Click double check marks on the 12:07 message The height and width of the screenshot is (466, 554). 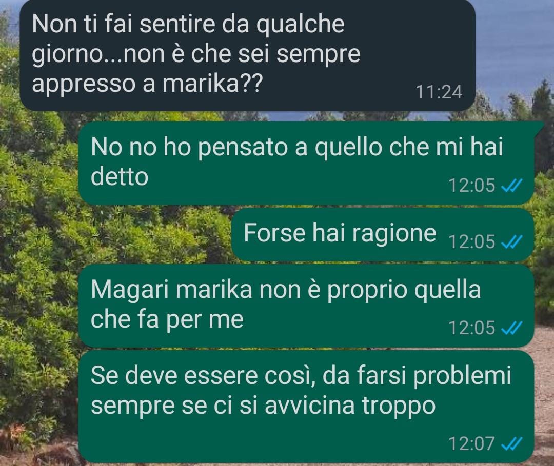(511, 444)
